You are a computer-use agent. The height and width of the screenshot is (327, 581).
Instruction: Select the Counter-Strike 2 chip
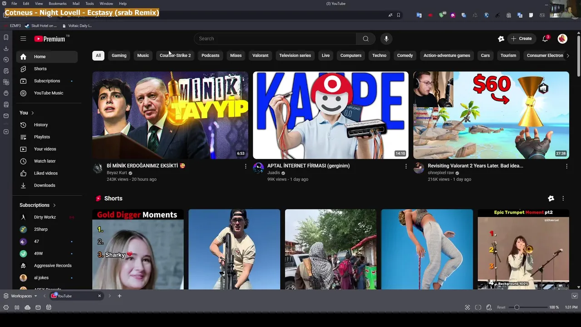(175, 55)
